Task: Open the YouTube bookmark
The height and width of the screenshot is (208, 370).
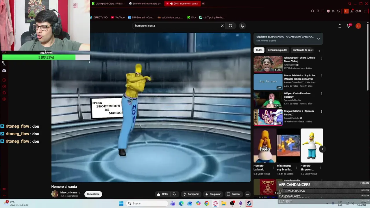Action: point(118,17)
